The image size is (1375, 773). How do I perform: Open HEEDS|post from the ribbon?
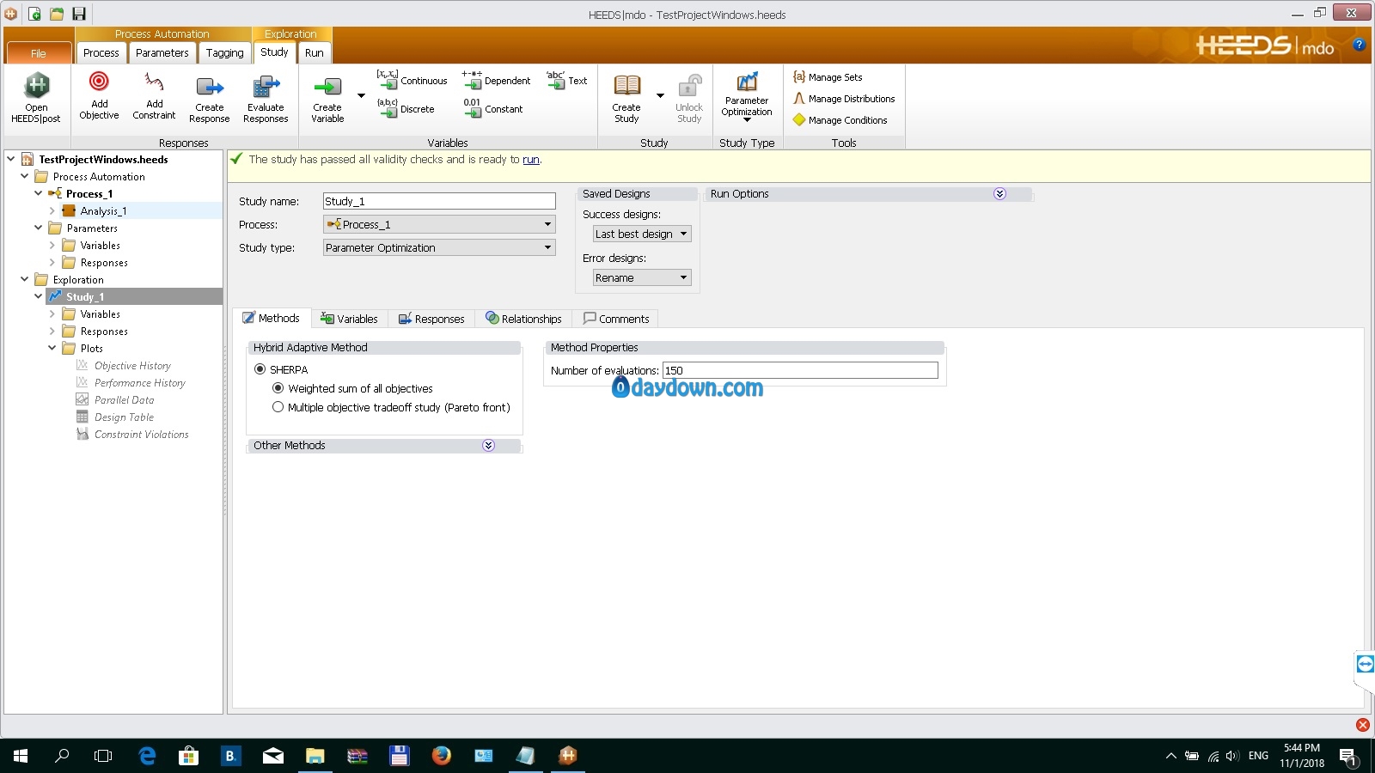(36, 98)
